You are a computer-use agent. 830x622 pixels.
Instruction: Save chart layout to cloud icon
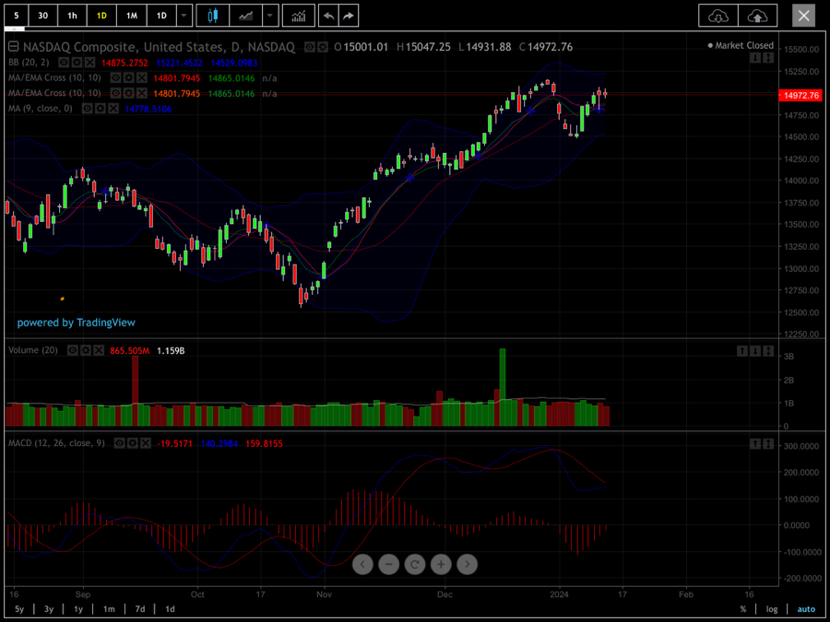[757, 16]
